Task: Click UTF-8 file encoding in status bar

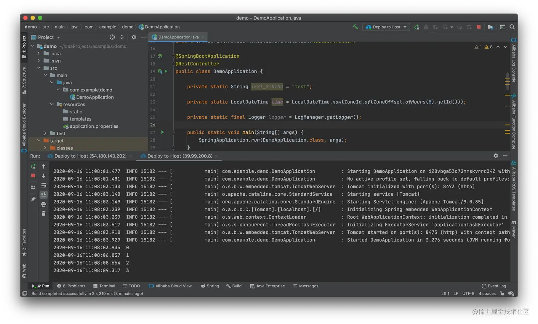Action: click(x=468, y=294)
